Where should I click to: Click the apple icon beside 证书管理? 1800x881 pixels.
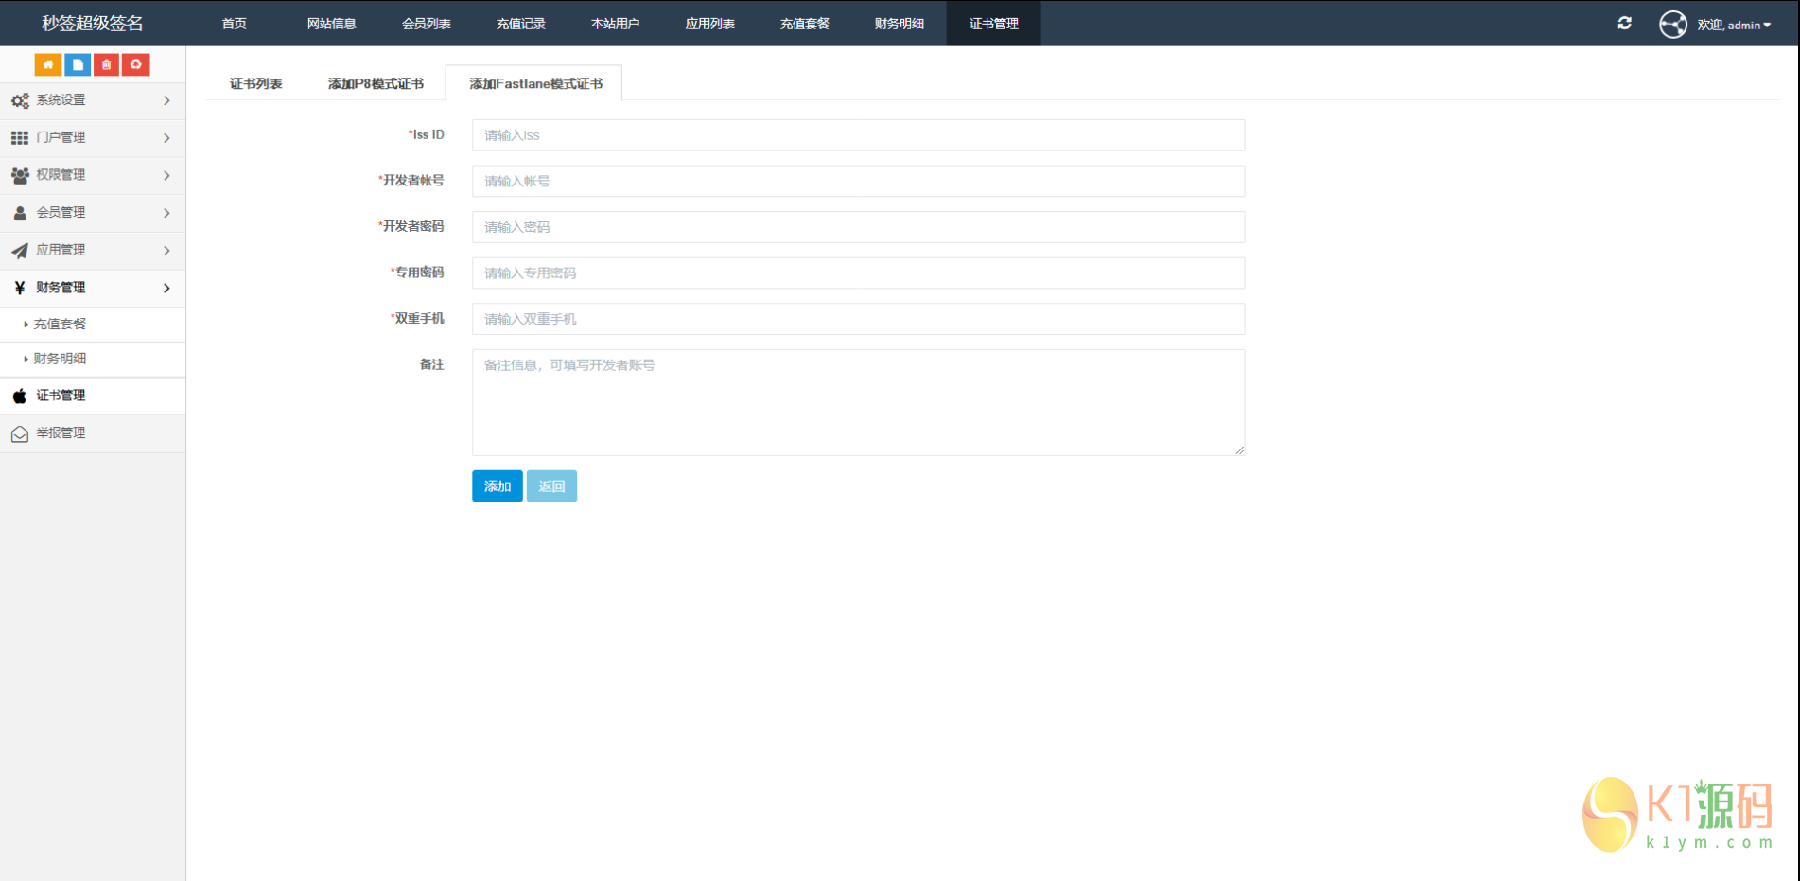pyautogui.click(x=20, y=396)
